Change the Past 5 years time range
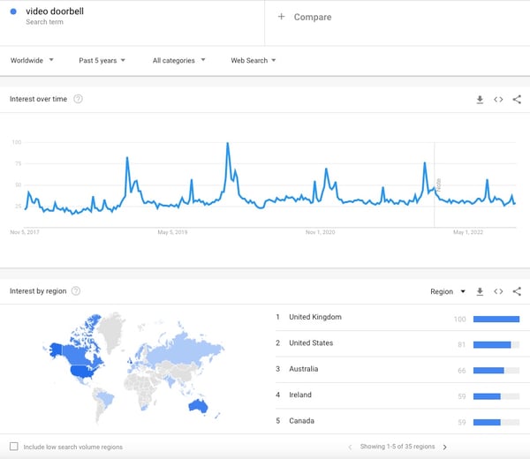This screenshot has height=459, width=530. click(102, 60)
